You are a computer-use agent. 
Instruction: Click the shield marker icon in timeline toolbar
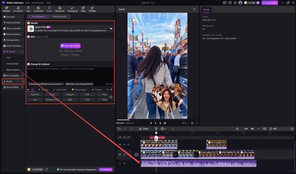click(x=156, y=129)
